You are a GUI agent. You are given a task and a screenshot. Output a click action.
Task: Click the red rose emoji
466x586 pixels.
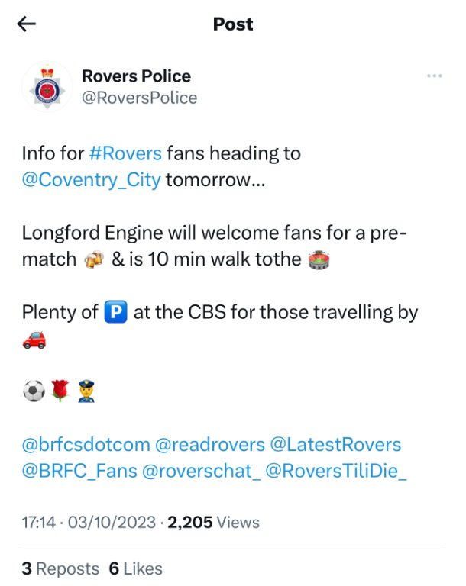(x=60, y=391)
